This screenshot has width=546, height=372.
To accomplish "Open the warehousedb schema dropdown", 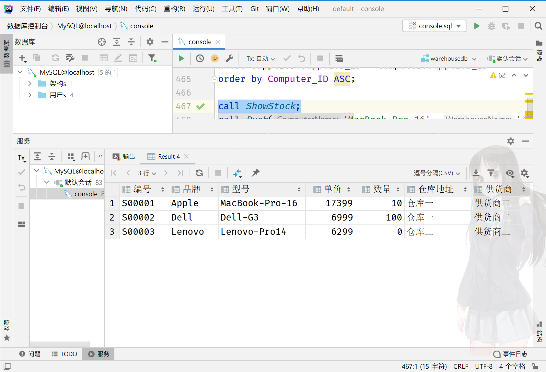I will 449,59.
